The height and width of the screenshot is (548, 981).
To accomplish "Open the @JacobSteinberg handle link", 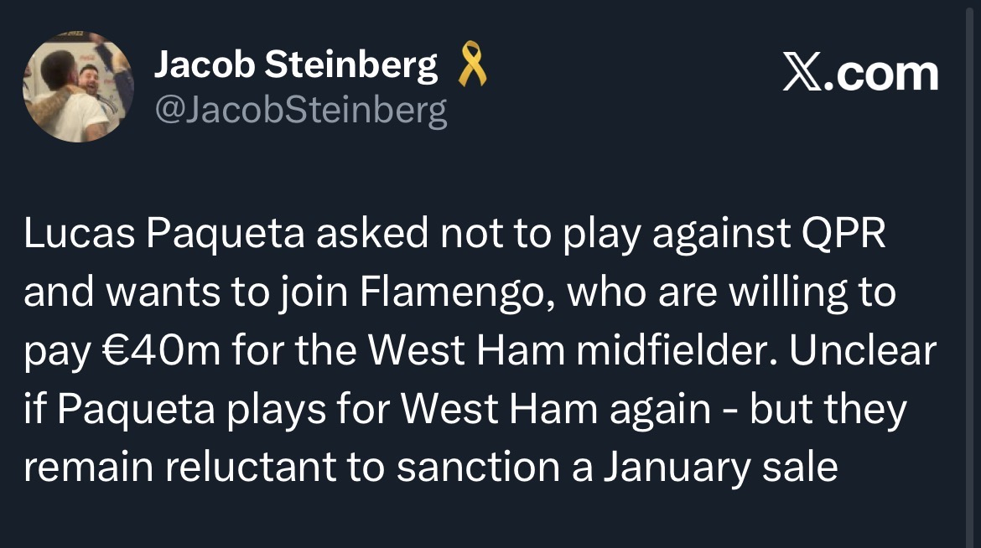I will click(300, 110).
